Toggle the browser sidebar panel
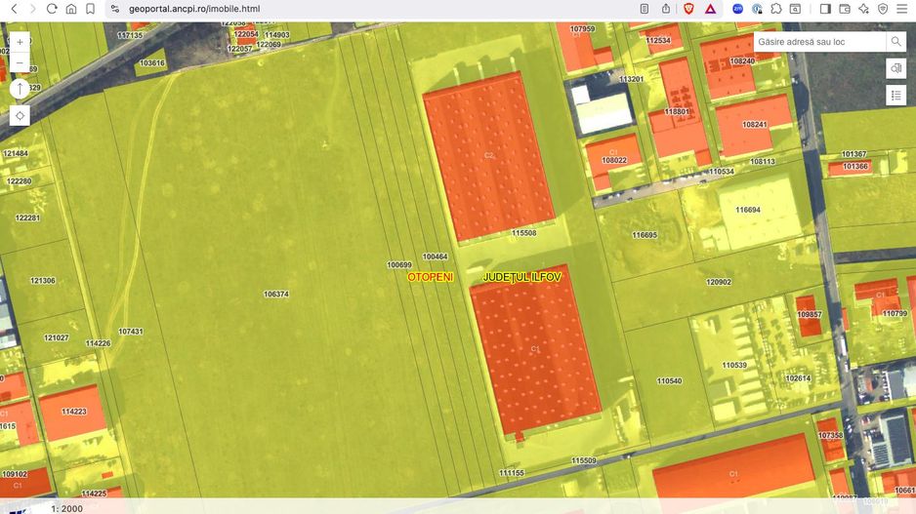Image resolution: width=916 pixels, height=514 pixels. pyautogui.click(x=825, y=9)
